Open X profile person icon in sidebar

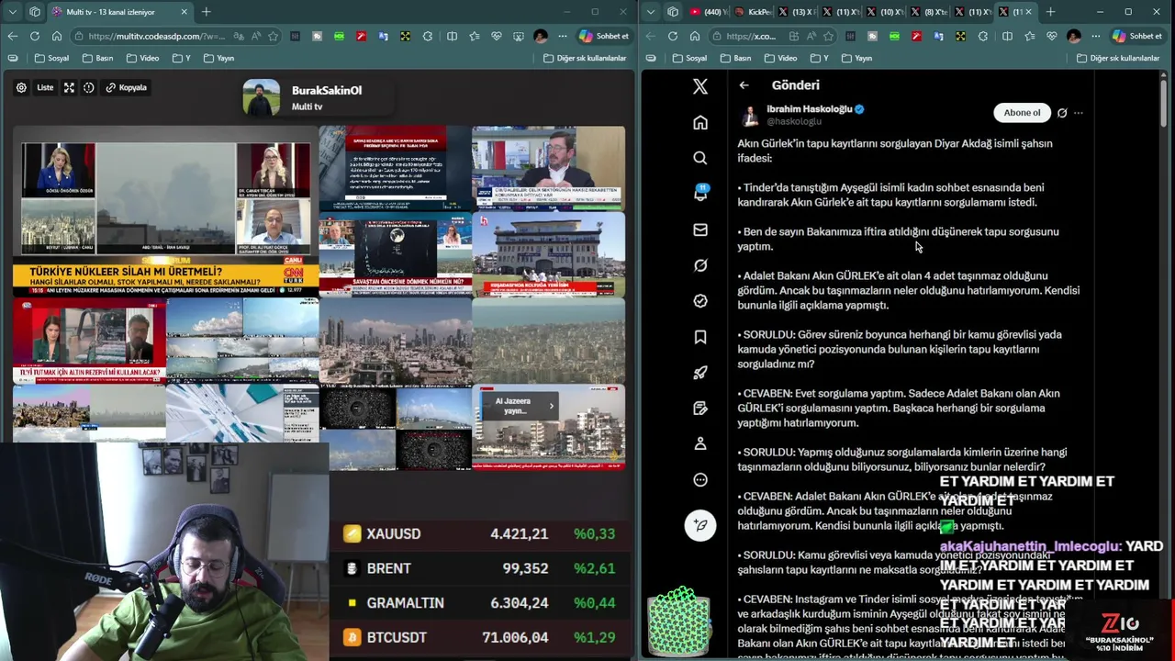(700, 443)
